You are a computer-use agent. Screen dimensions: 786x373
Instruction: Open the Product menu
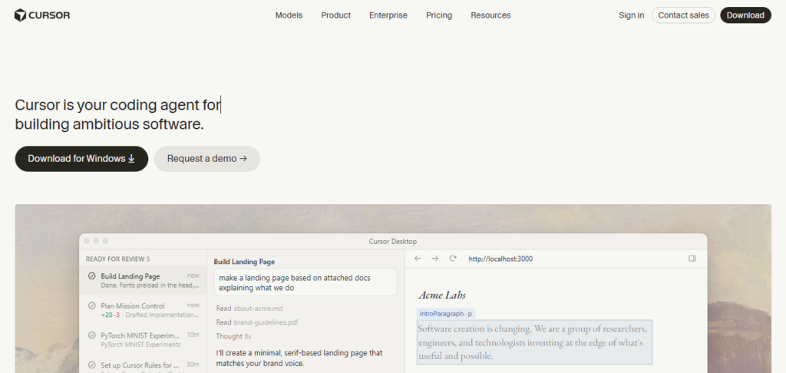336,15
